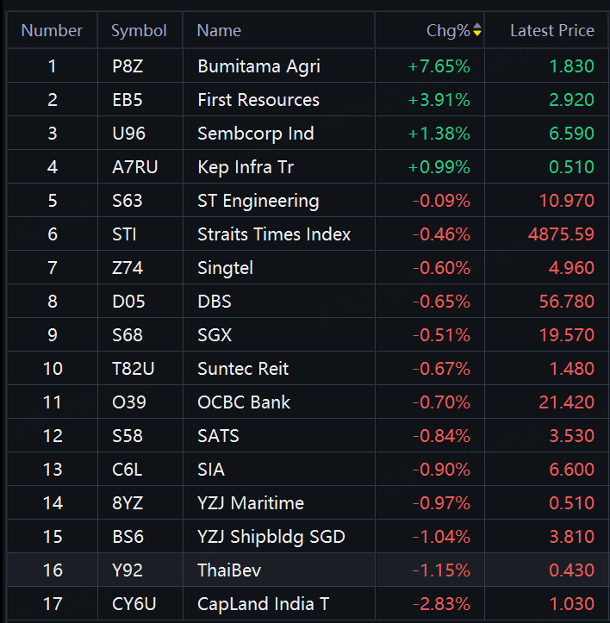Select SGX in the watchlist
This screenshot has width=610, height=623.
tap(215, 335)
